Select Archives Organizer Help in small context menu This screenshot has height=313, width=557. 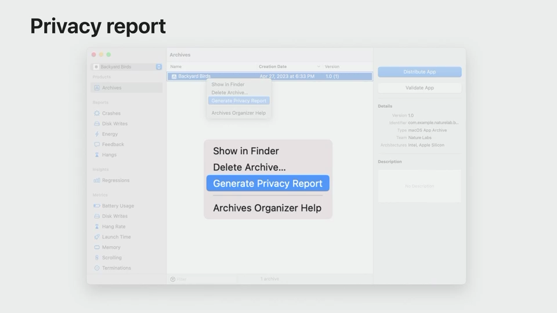[x=238, y=113]
